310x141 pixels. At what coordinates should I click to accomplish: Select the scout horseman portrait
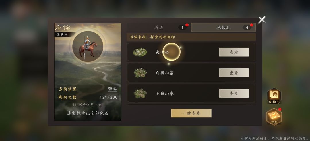(88, 47)
